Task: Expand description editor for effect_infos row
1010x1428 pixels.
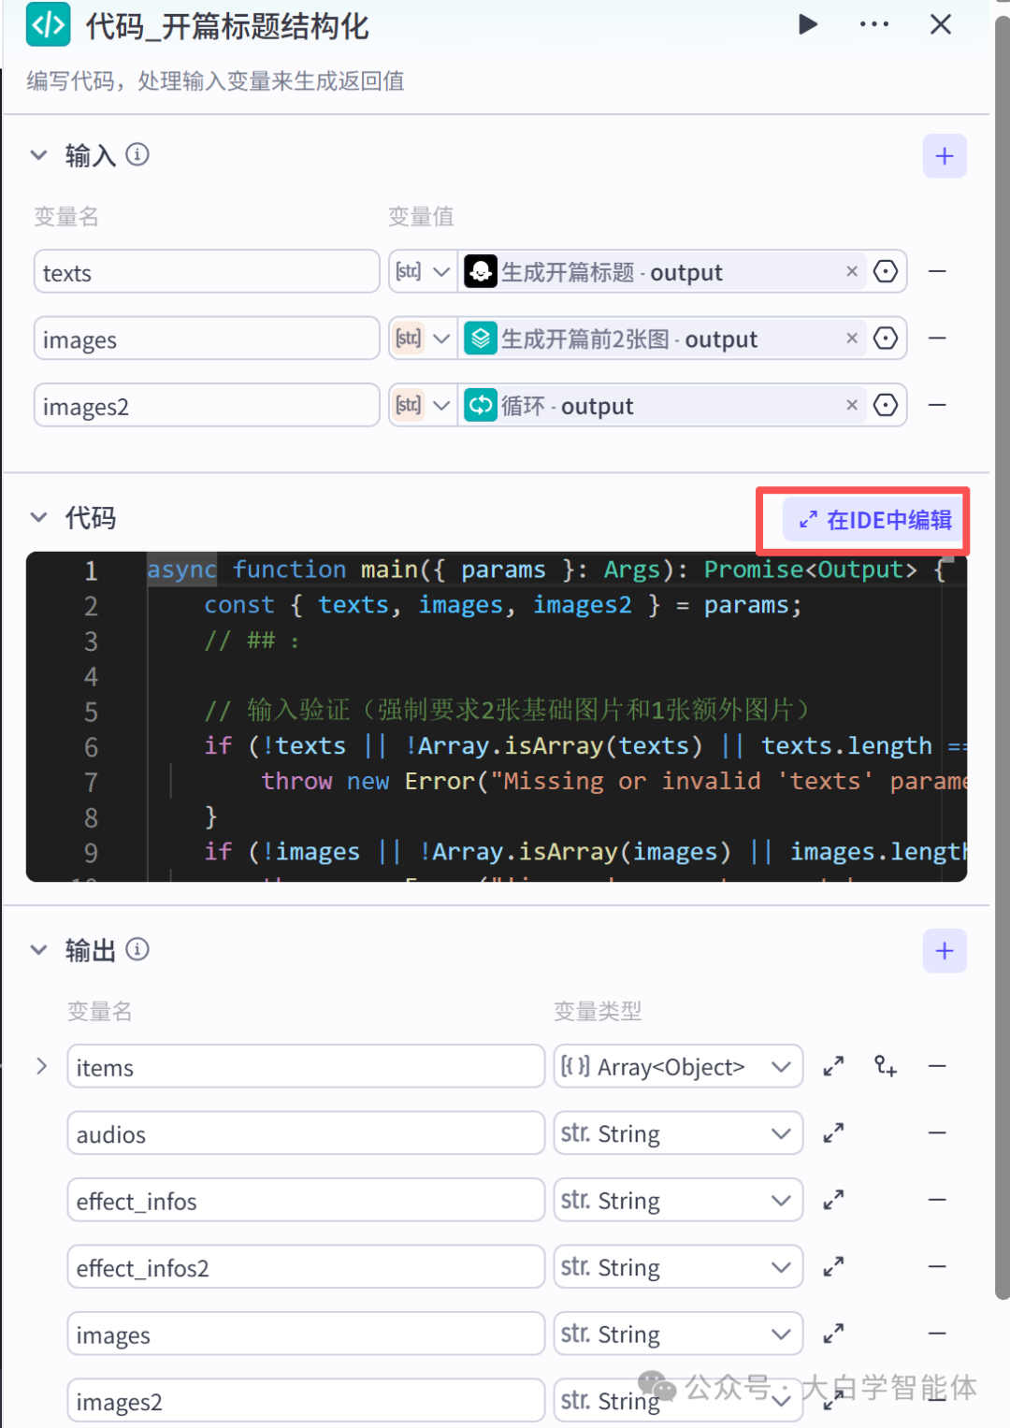Action: tap(833, 1200)
